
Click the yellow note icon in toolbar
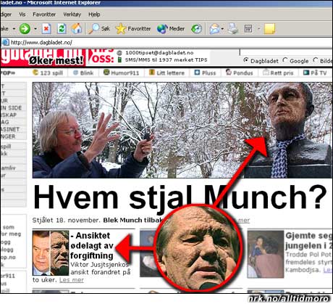point(269,29)
